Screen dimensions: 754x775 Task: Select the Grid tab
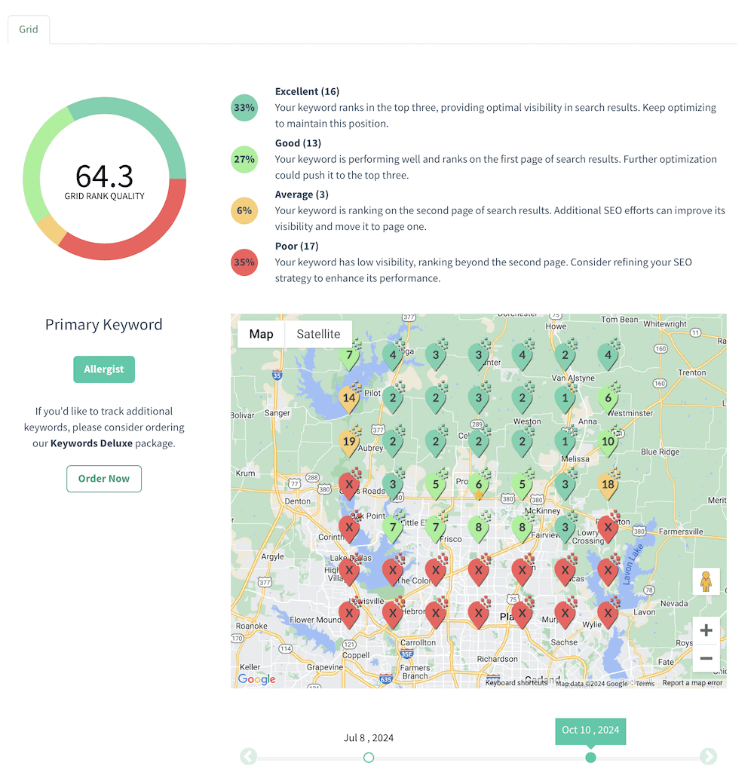point(28,29)
